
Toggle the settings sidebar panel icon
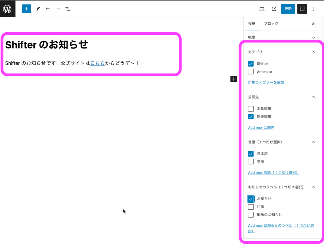coord(302,9)
